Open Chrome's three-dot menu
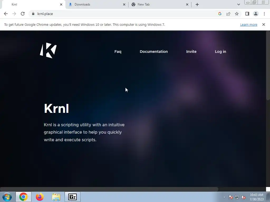Viewport: 270px width, 202px height. point(264,14)
